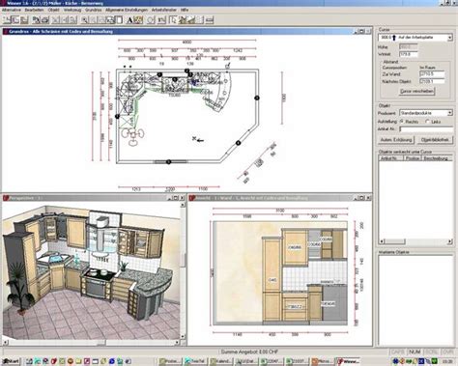Click the zoom magnifier icon in toolbar

84,20
